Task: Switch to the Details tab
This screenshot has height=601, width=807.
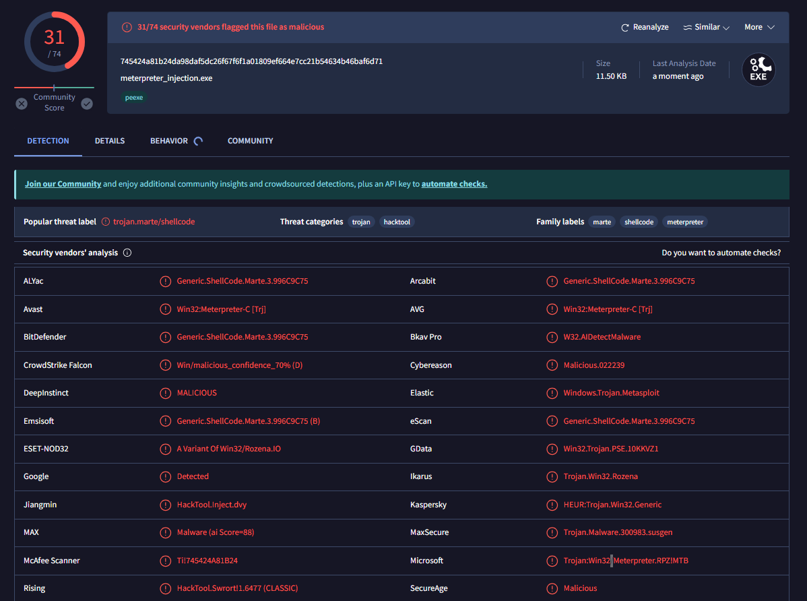Action: click(x=110, y=141)
